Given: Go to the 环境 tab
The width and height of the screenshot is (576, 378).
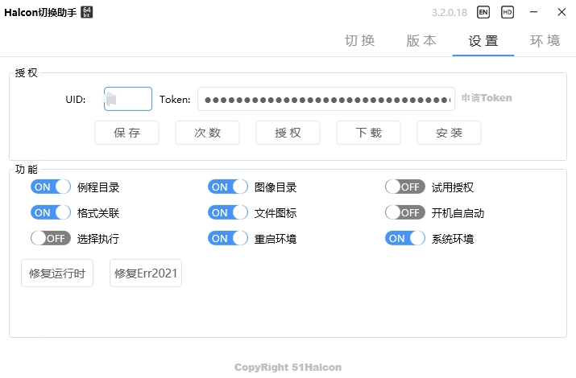Looking at the screenshot, I should coord(545,41).
